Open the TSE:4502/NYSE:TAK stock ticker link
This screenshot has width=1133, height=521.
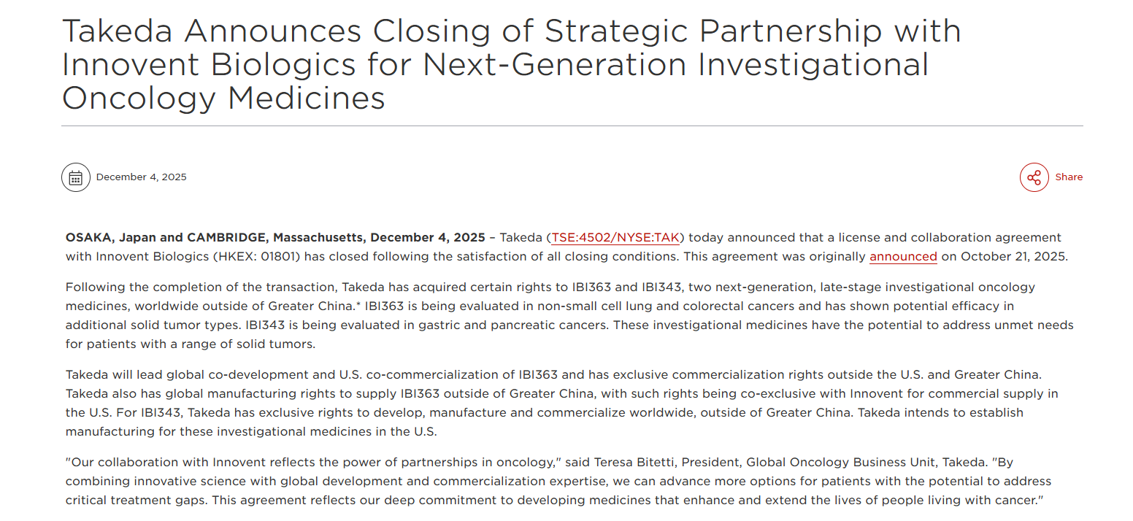point(615,238)
